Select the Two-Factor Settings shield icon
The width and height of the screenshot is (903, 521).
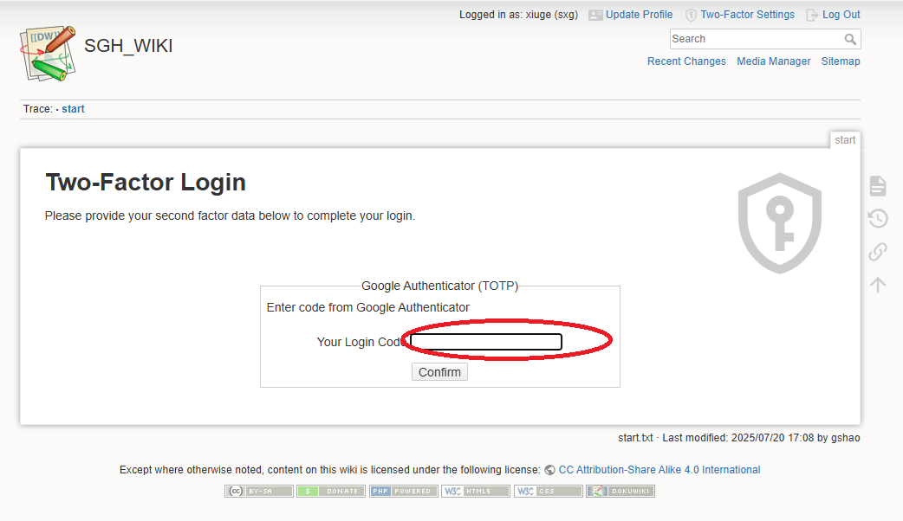coord(691,14)
